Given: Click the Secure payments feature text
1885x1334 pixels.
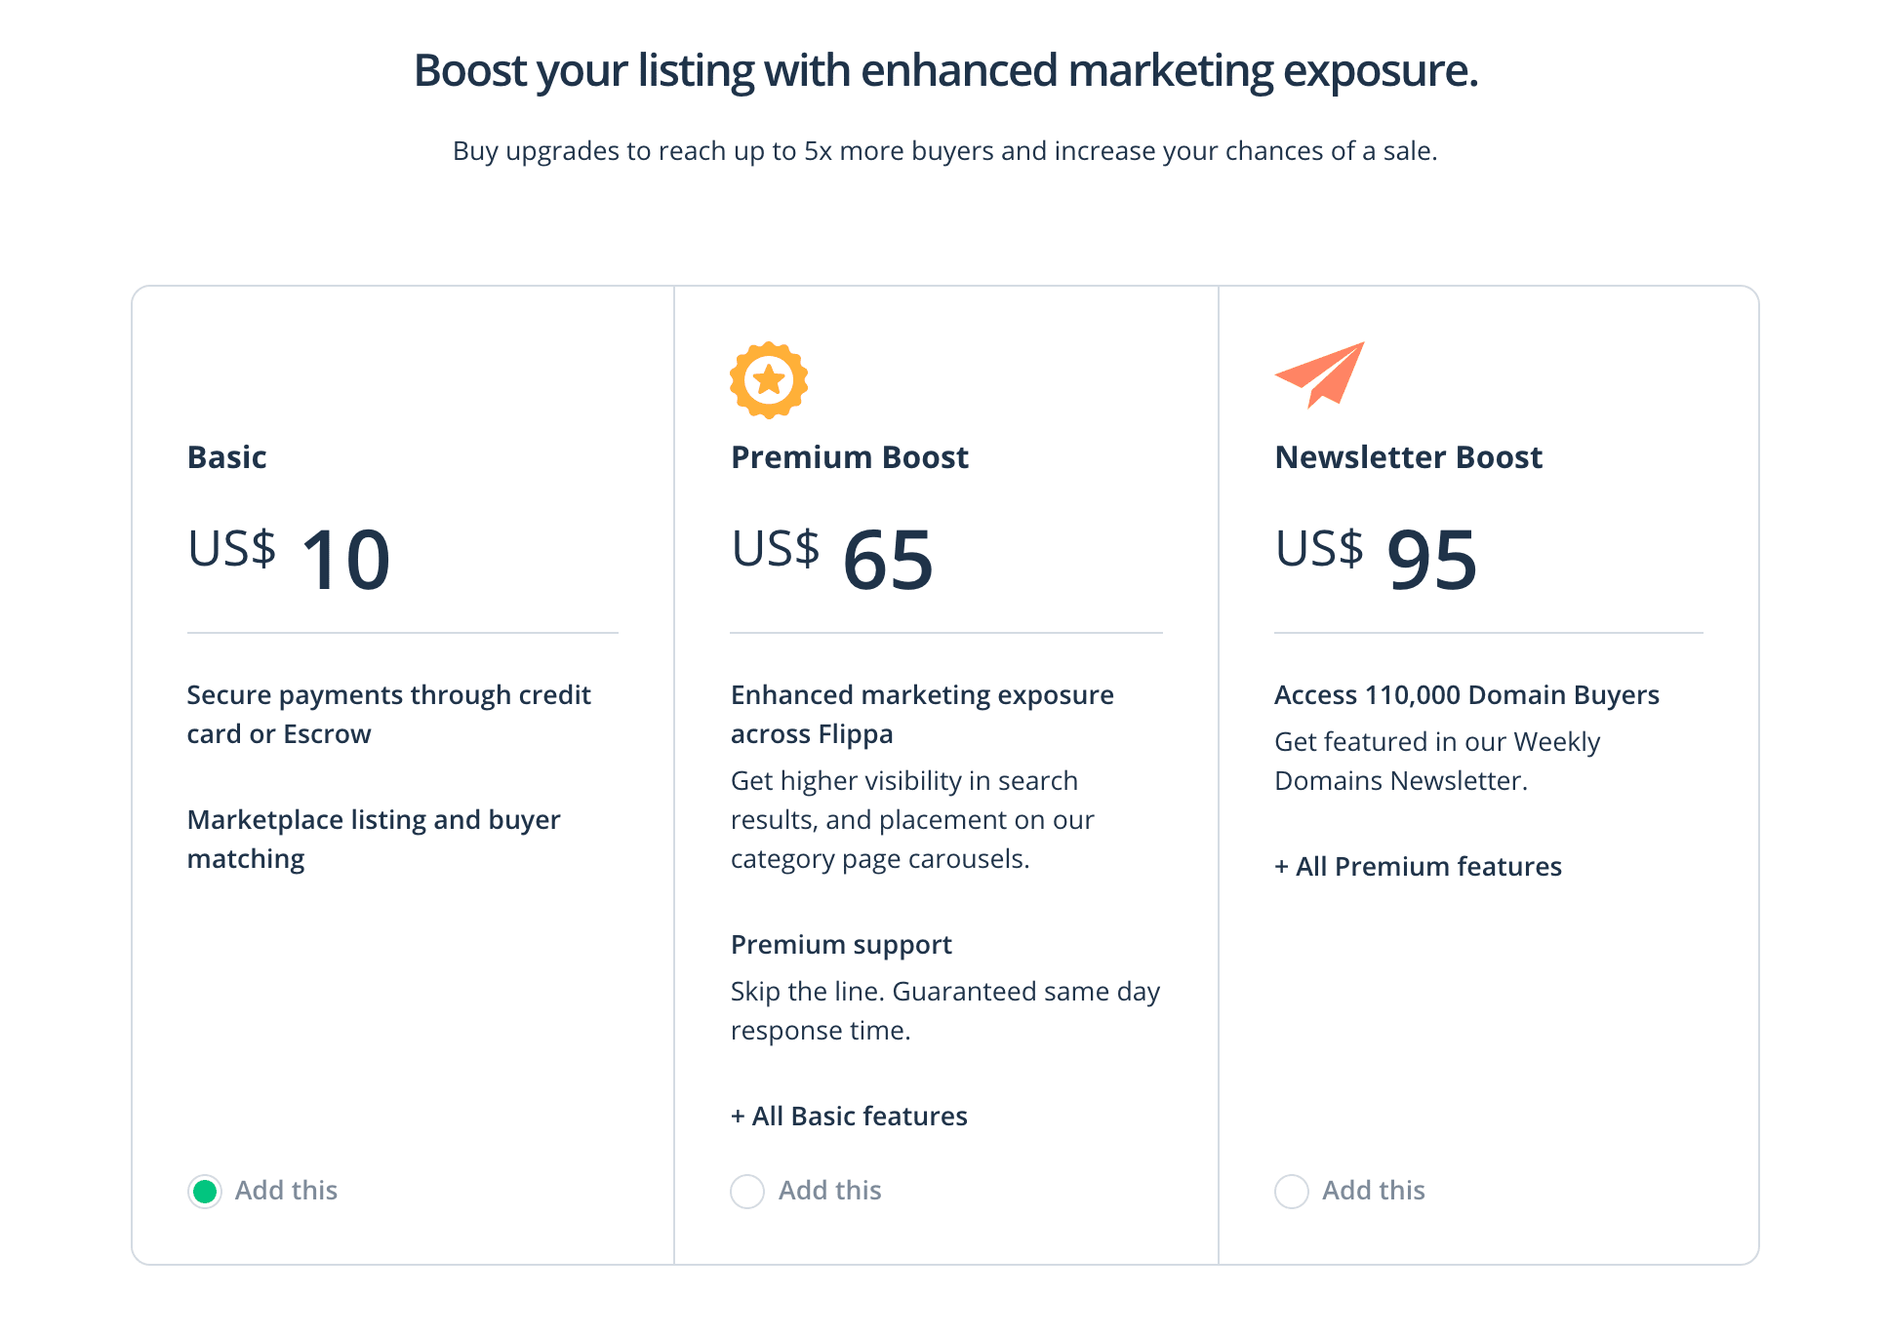Looking at the screenshot, I should click(389, 714).
